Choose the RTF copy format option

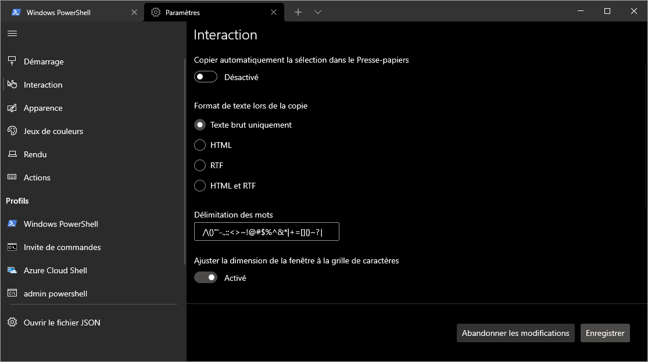(200, 165)
